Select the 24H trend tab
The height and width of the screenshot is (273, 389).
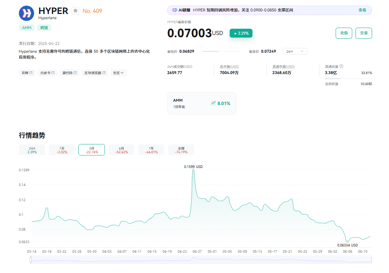click(32, 150)
